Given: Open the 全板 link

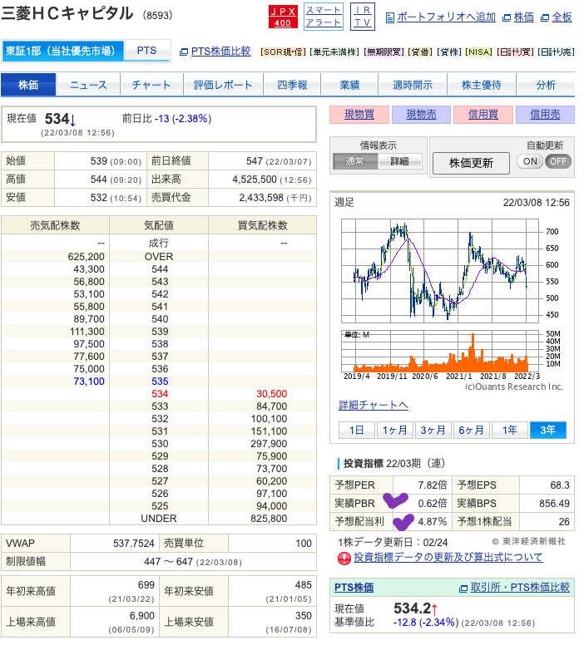Looking at the screenshot, I should [x=562, y=17].
